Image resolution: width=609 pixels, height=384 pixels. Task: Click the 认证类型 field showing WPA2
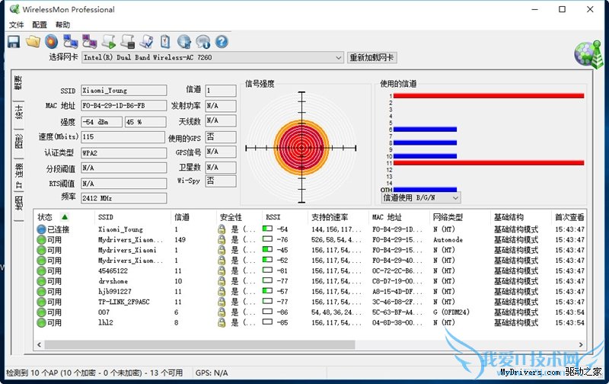click(x=124, y=152)
